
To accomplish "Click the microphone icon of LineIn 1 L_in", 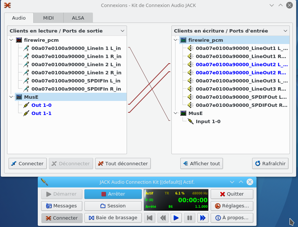I will click(26, 48).
